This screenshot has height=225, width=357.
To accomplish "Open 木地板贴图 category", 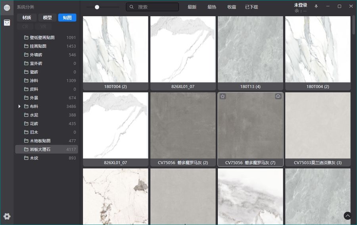I will coord(47,141).
